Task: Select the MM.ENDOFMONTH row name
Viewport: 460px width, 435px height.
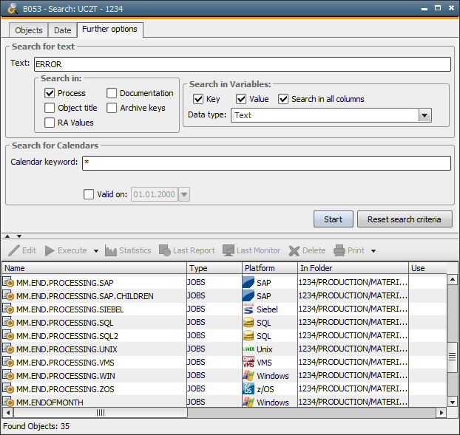Action: click(x=50, y=403)
